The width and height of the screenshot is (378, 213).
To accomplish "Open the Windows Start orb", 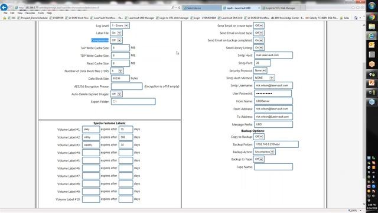I will [372, 6].
